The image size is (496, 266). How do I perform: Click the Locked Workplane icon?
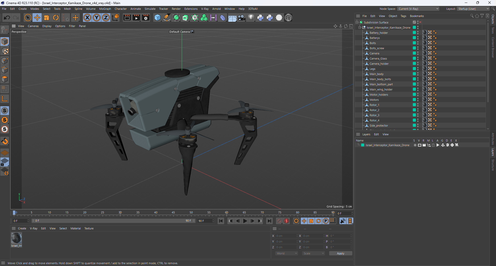click(x=5, y=162)
